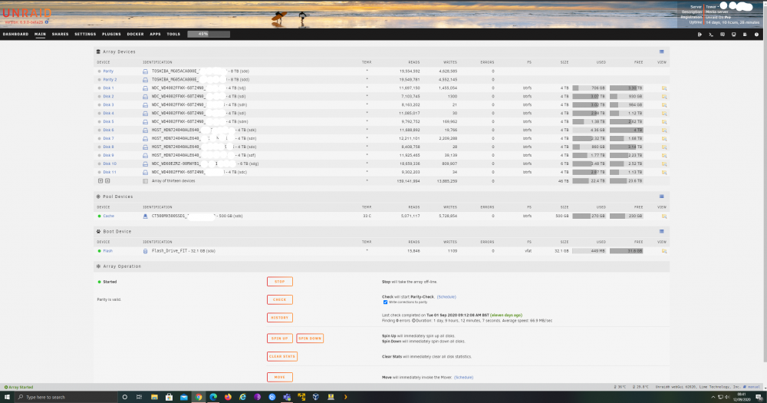Open the Dashboard menu tab
The width and height of the screenshot is (767, 403).
(x=15, y=35)
